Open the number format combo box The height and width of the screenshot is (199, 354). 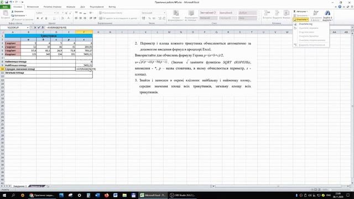pyautogui.click(x=153, y=13)
